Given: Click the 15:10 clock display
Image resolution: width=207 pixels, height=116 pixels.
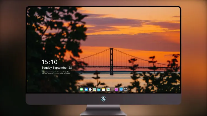Looking at the screenshot, I should coord(49,62).
